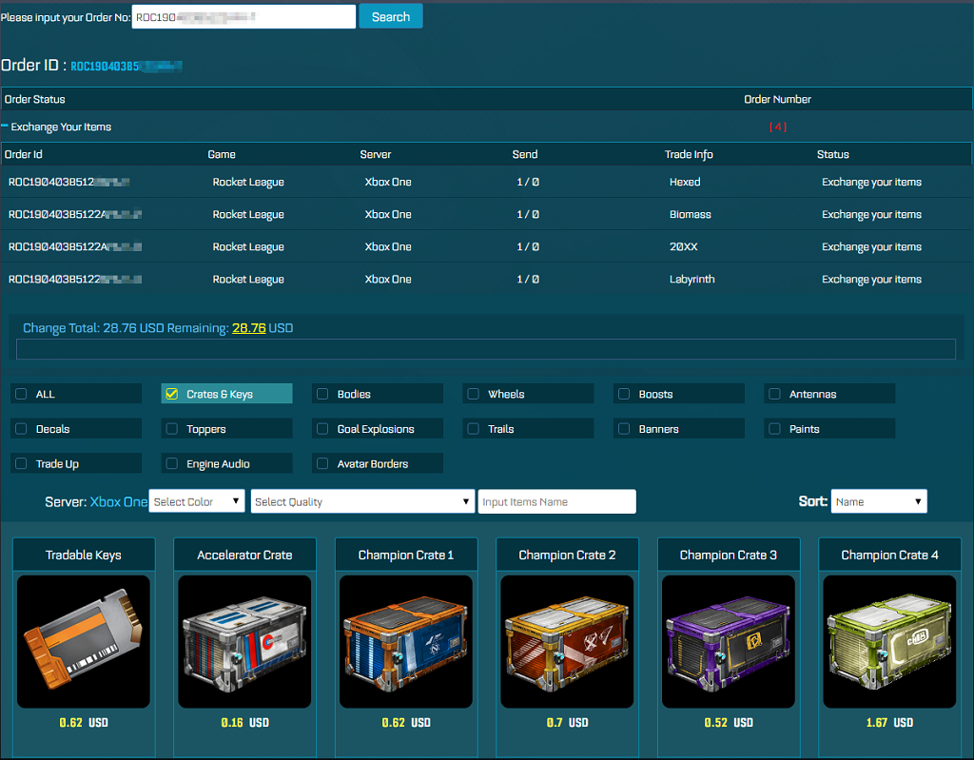Open the Select Quality dropdown
The image size is (974, 760).
pyautogui.click(x=362, y=501)
